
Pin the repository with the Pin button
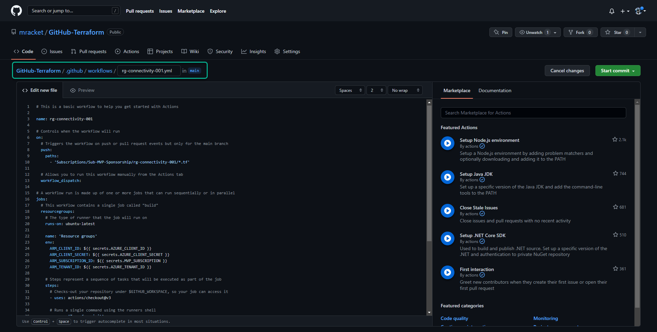click(x=501, y=32)
